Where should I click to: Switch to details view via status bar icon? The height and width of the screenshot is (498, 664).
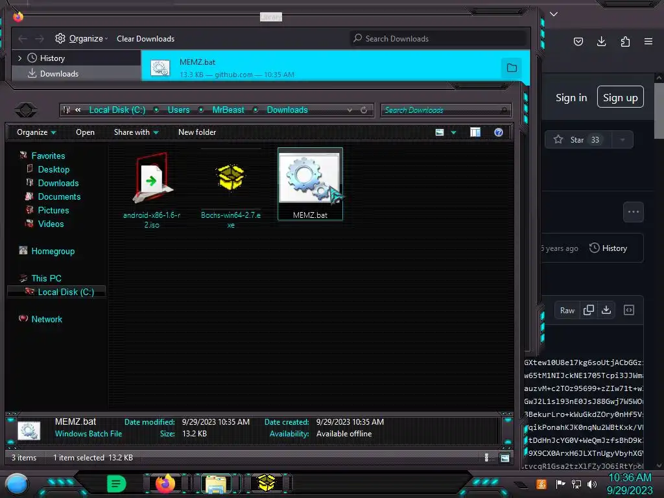(x=486, y=457)
